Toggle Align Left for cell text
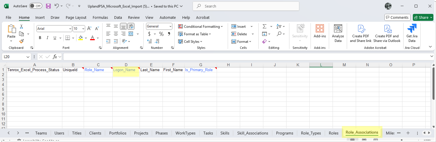 tap(108, 34)
